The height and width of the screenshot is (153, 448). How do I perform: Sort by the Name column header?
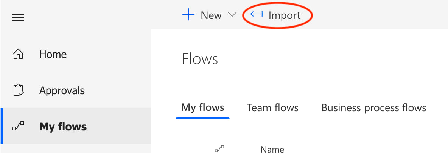point(272,149)
